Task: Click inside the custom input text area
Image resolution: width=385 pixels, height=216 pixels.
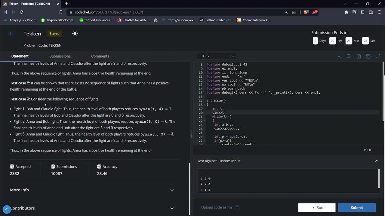Action: (288, 181)
